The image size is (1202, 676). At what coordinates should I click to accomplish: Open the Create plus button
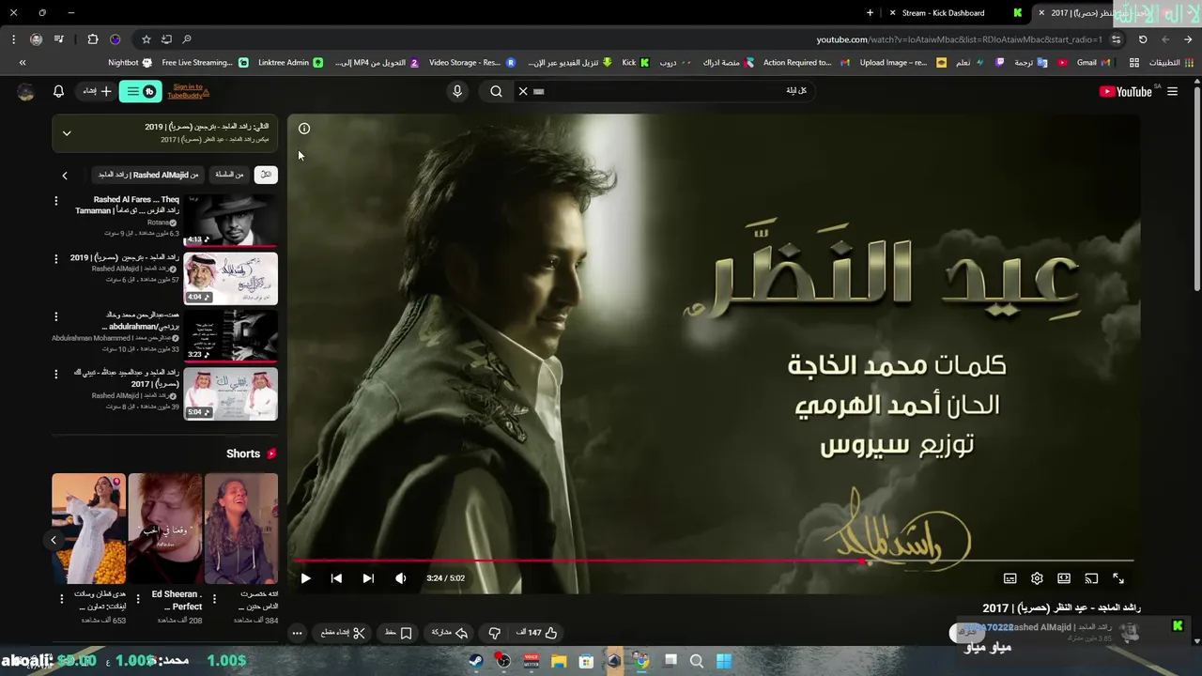(98, 91)
